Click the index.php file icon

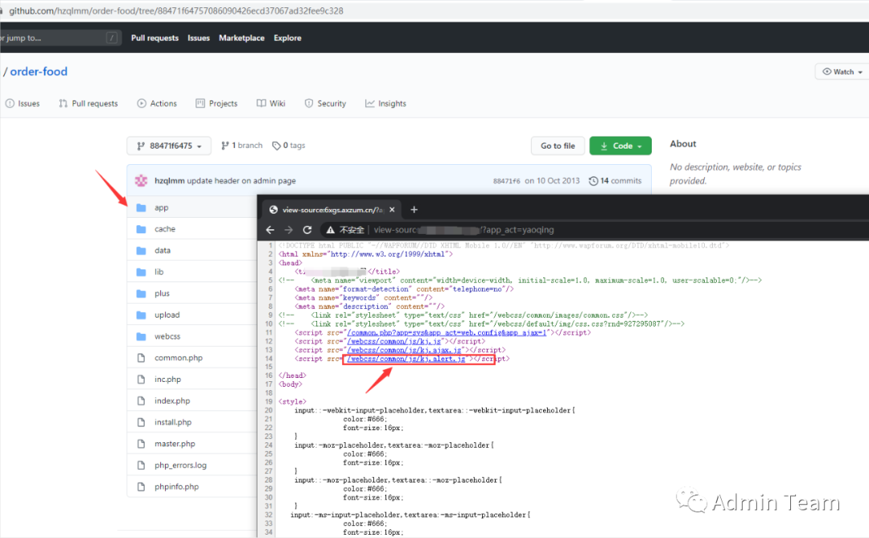tap(142, 400)
